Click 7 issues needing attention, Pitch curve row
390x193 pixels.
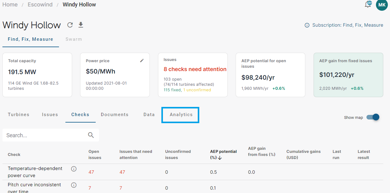121,188
